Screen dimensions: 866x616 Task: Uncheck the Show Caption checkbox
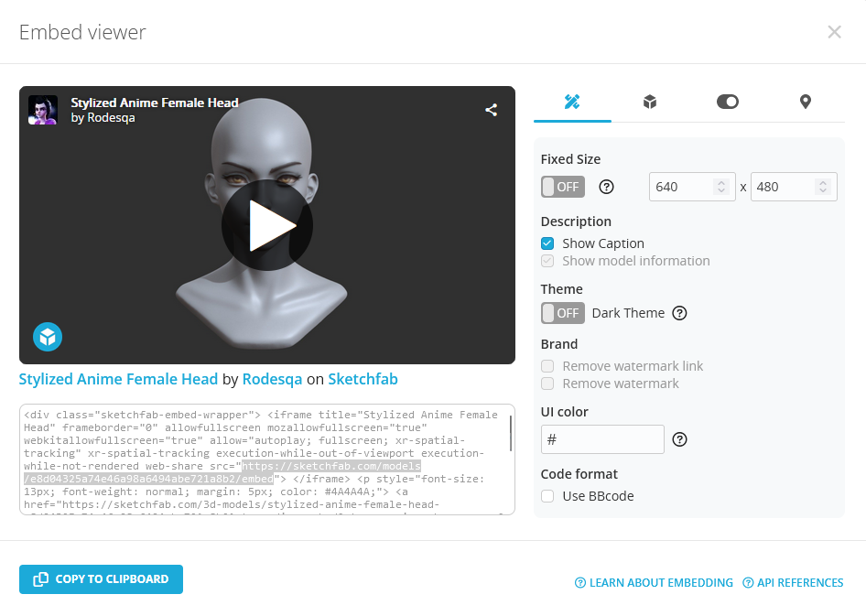tap(547, 243)
